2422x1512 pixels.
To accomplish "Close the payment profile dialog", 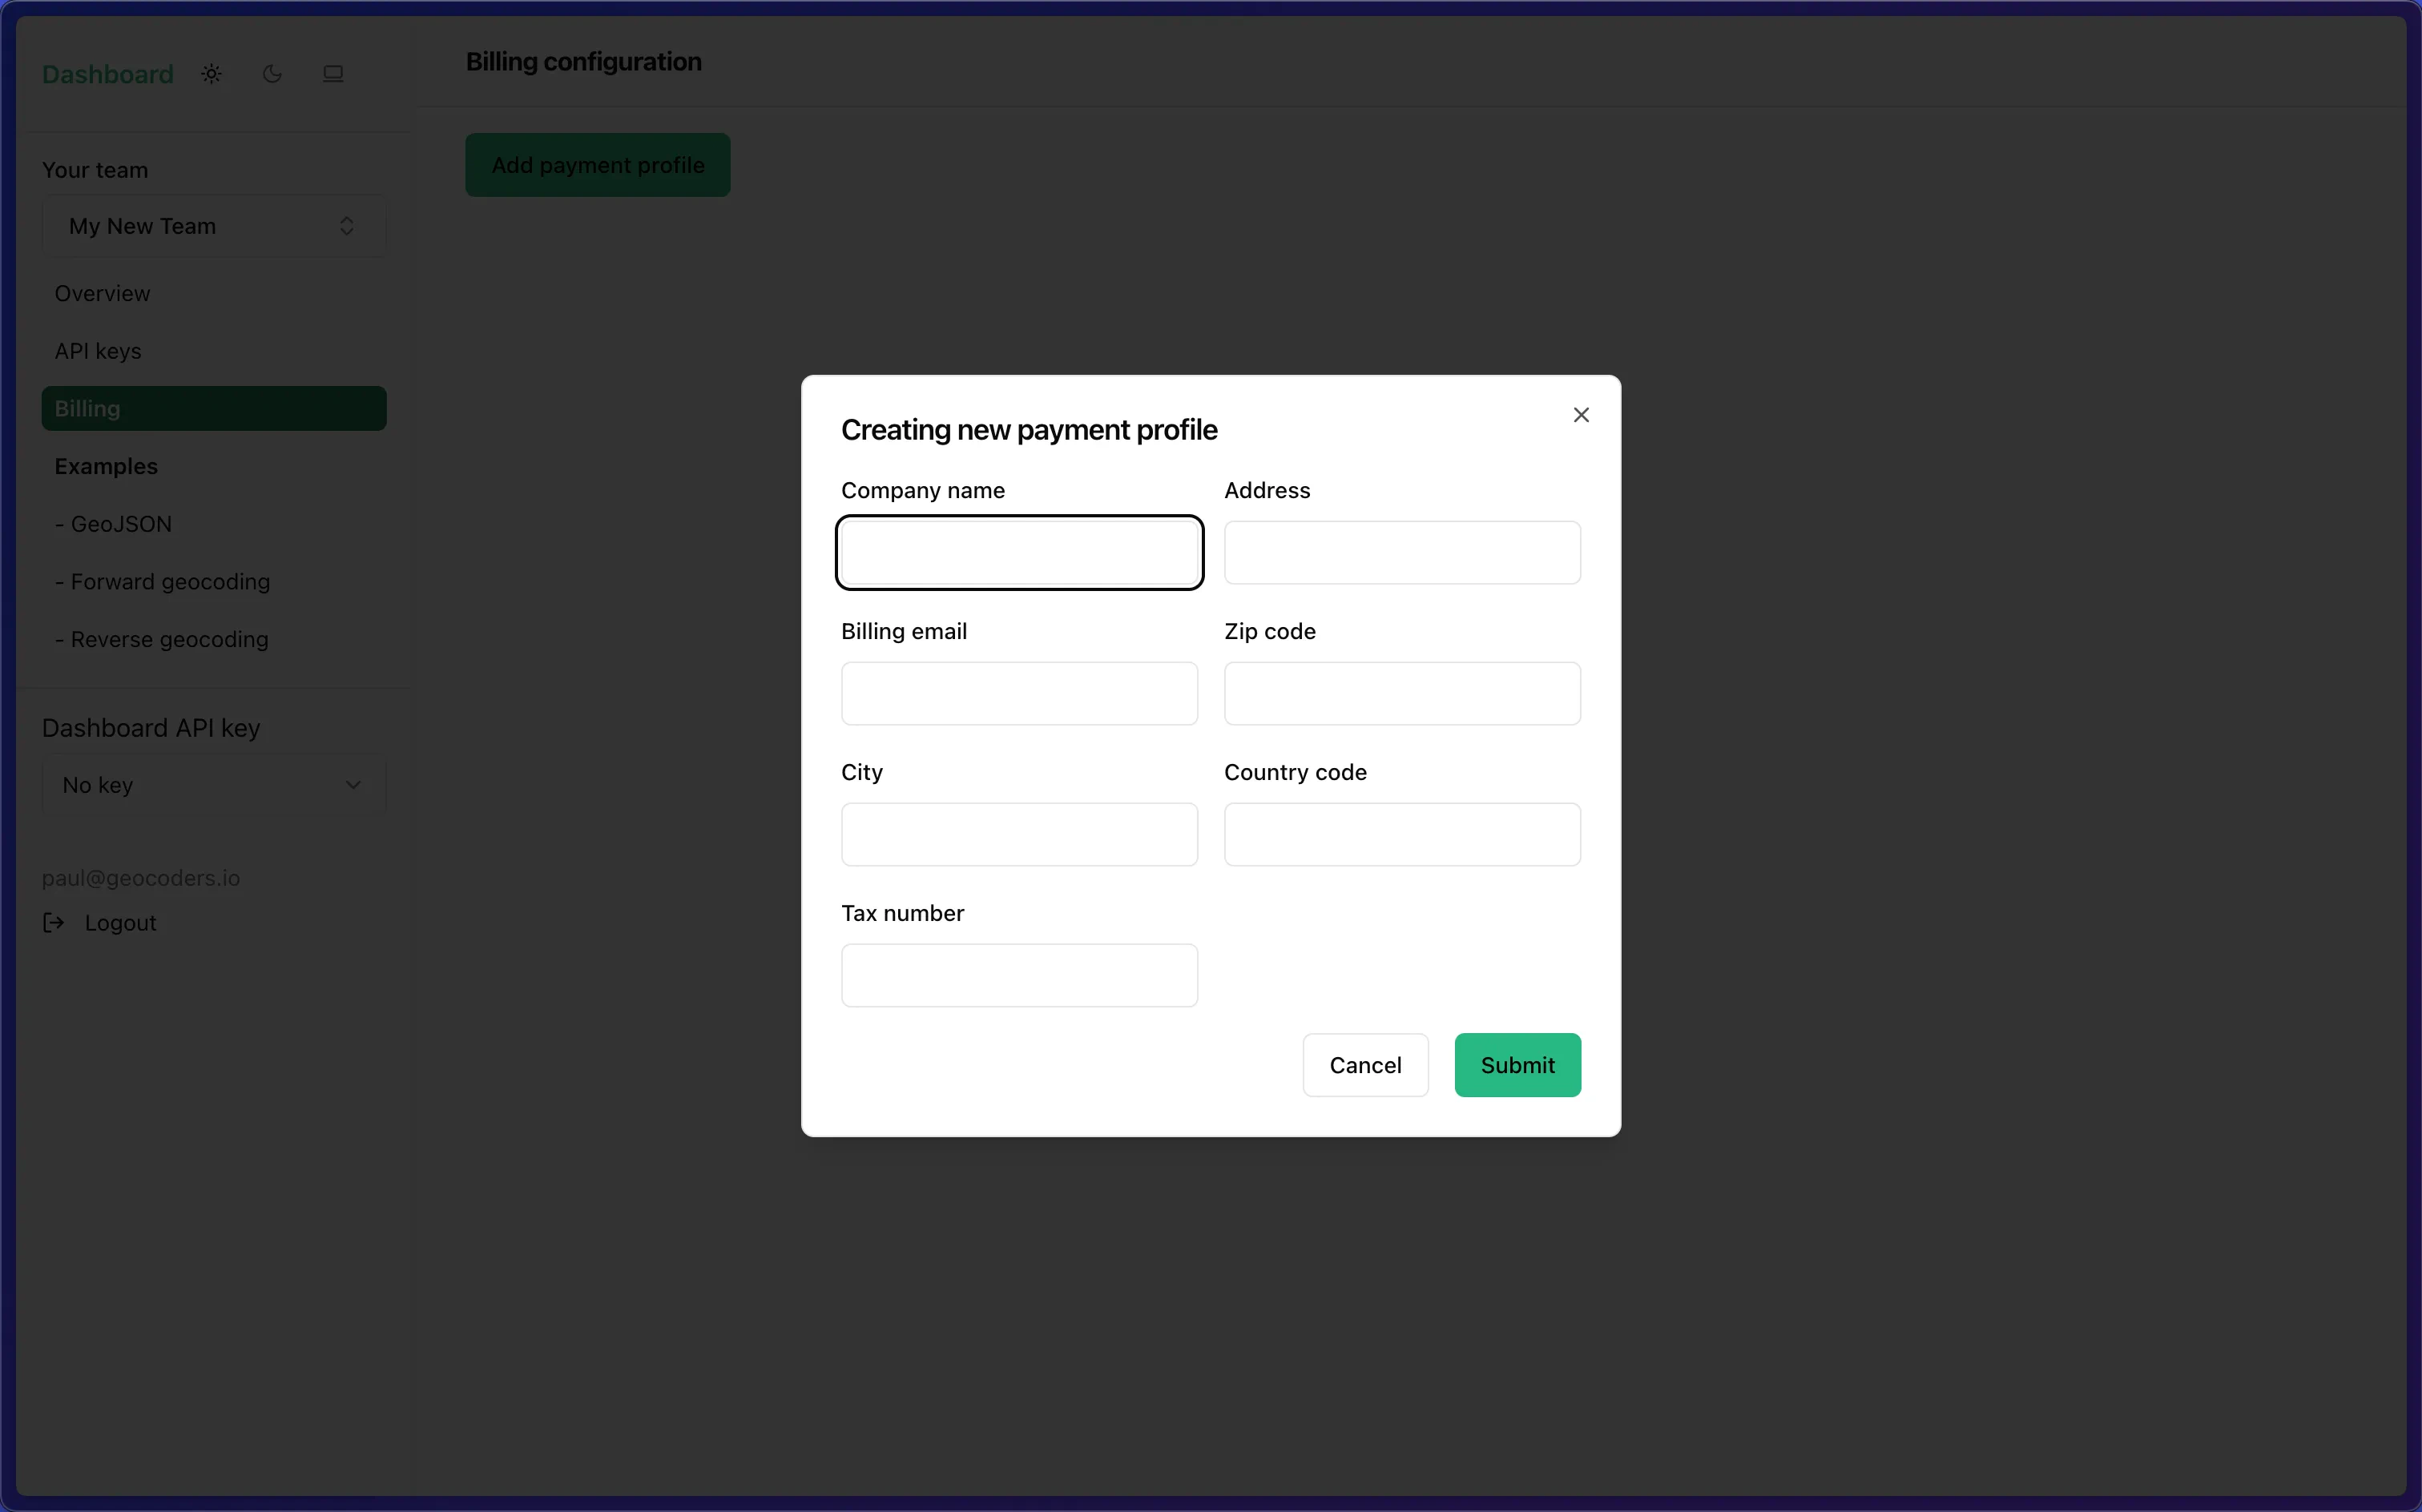I will click(1581, 415).
